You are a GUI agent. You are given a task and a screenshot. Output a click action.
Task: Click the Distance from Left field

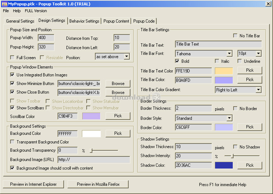[122, 47]
